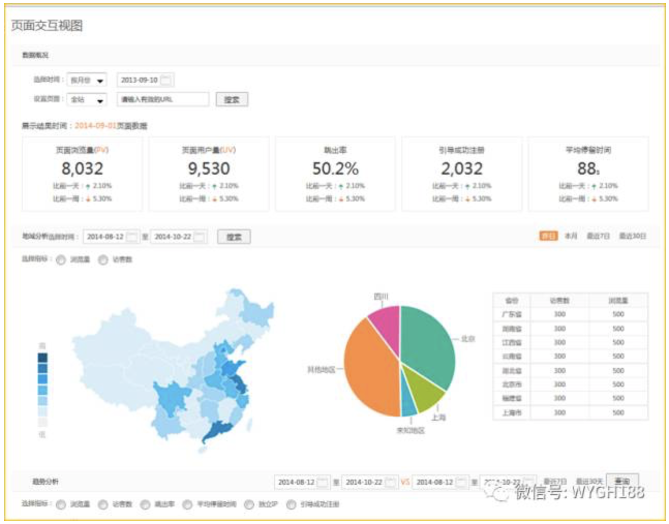Click the orange 其他地区 pie slice

(370, 372)
